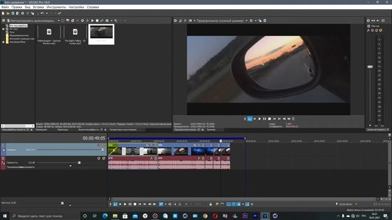Save snapshot to file in the preview toolbar
Image resolution: width=392 pixels, height=220 pixels.
pos(265,21)
